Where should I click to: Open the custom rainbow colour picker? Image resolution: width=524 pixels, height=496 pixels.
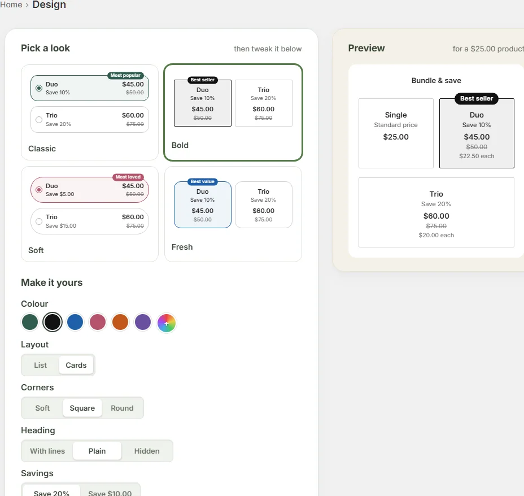166,323
